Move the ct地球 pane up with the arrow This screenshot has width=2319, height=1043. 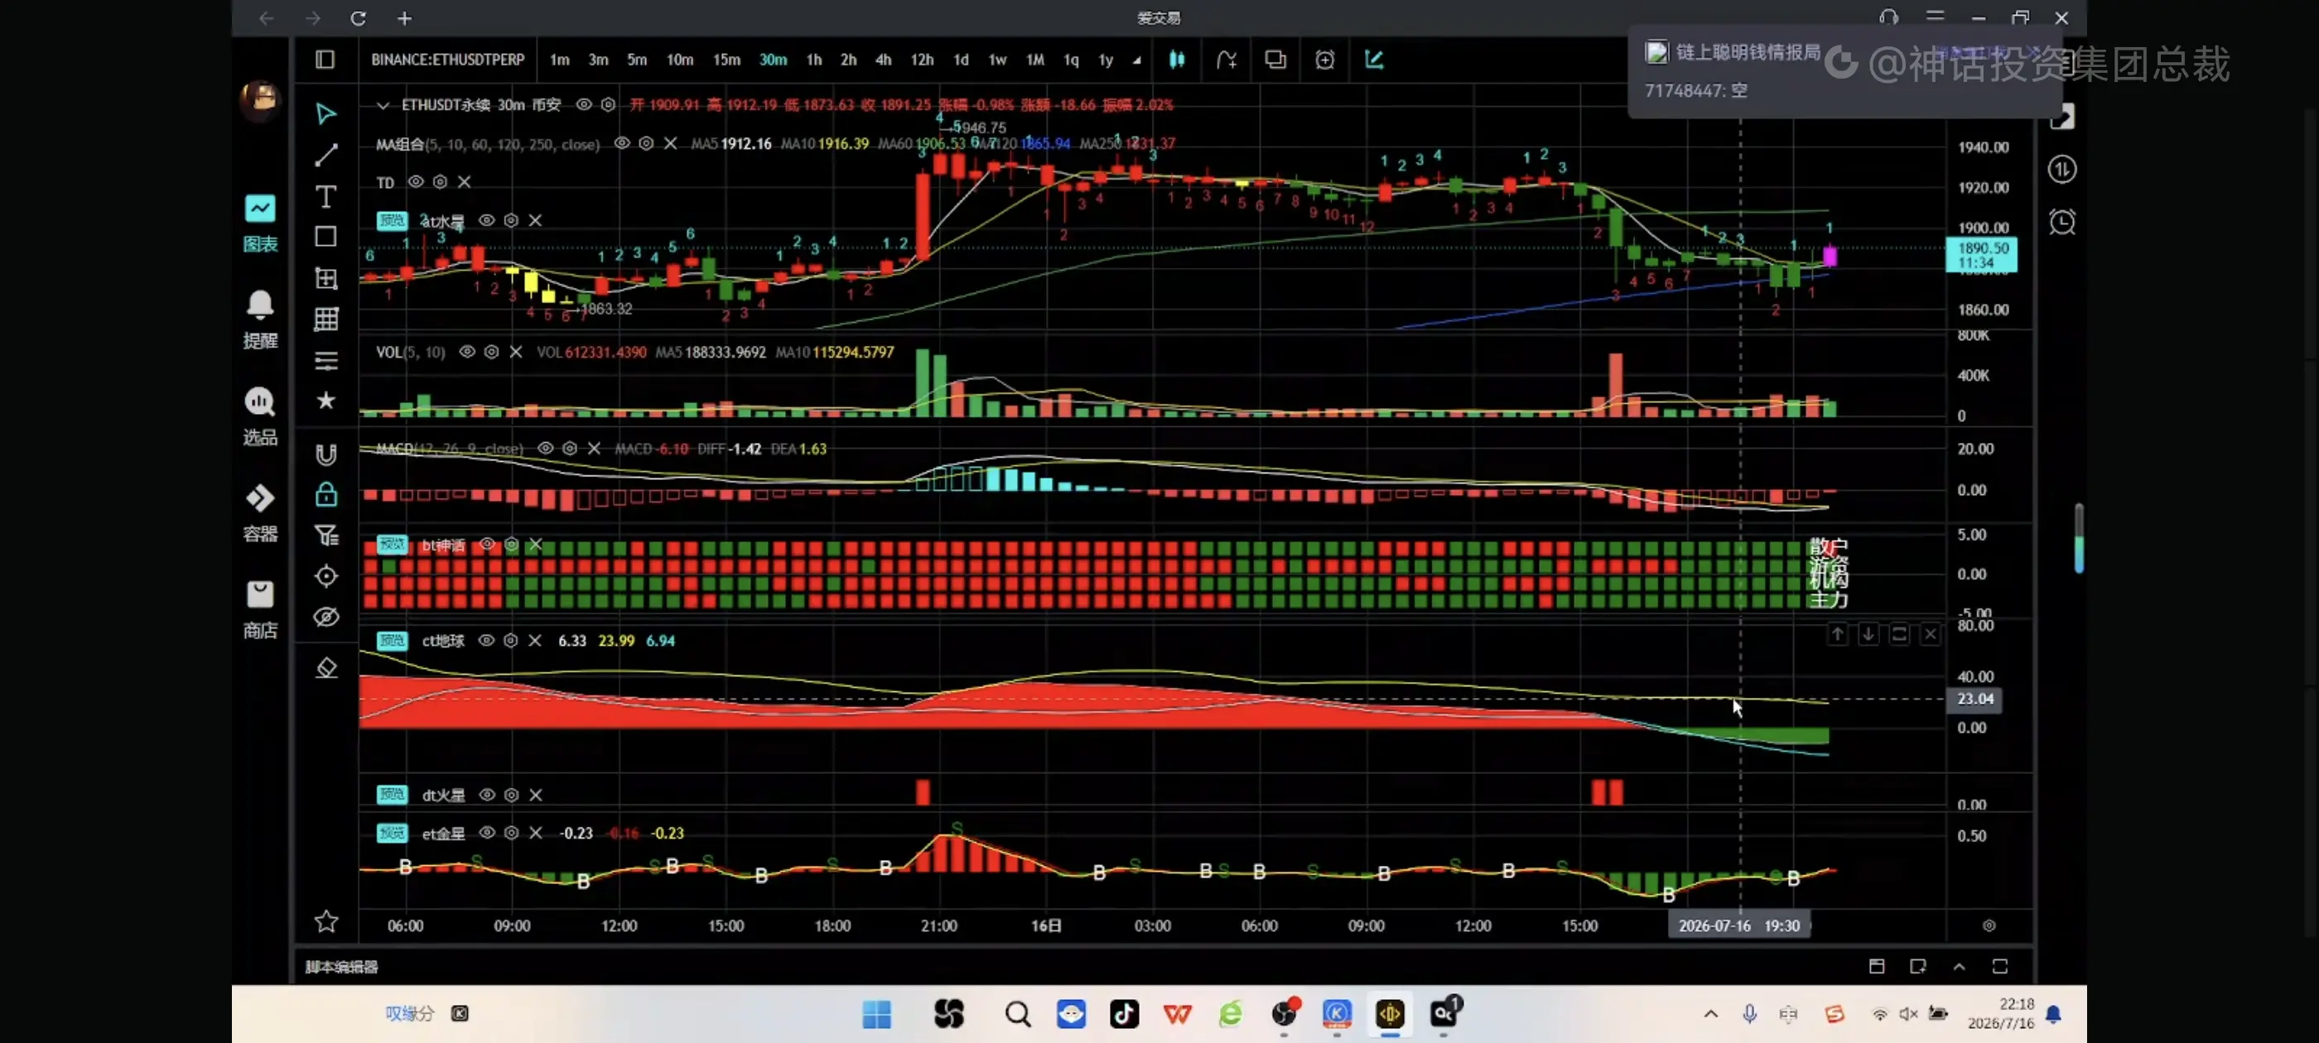(1837, 634)
